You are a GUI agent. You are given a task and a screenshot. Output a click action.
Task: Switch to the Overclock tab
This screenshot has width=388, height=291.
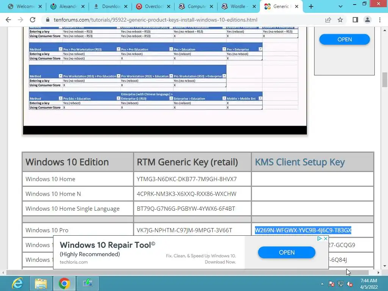coord(150,6)
